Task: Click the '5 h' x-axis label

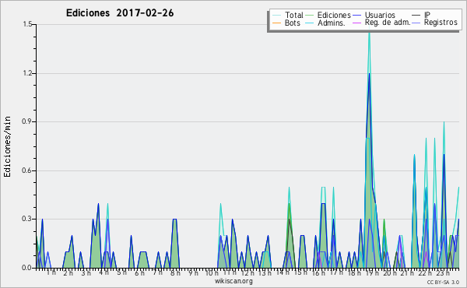Action: 121,272
